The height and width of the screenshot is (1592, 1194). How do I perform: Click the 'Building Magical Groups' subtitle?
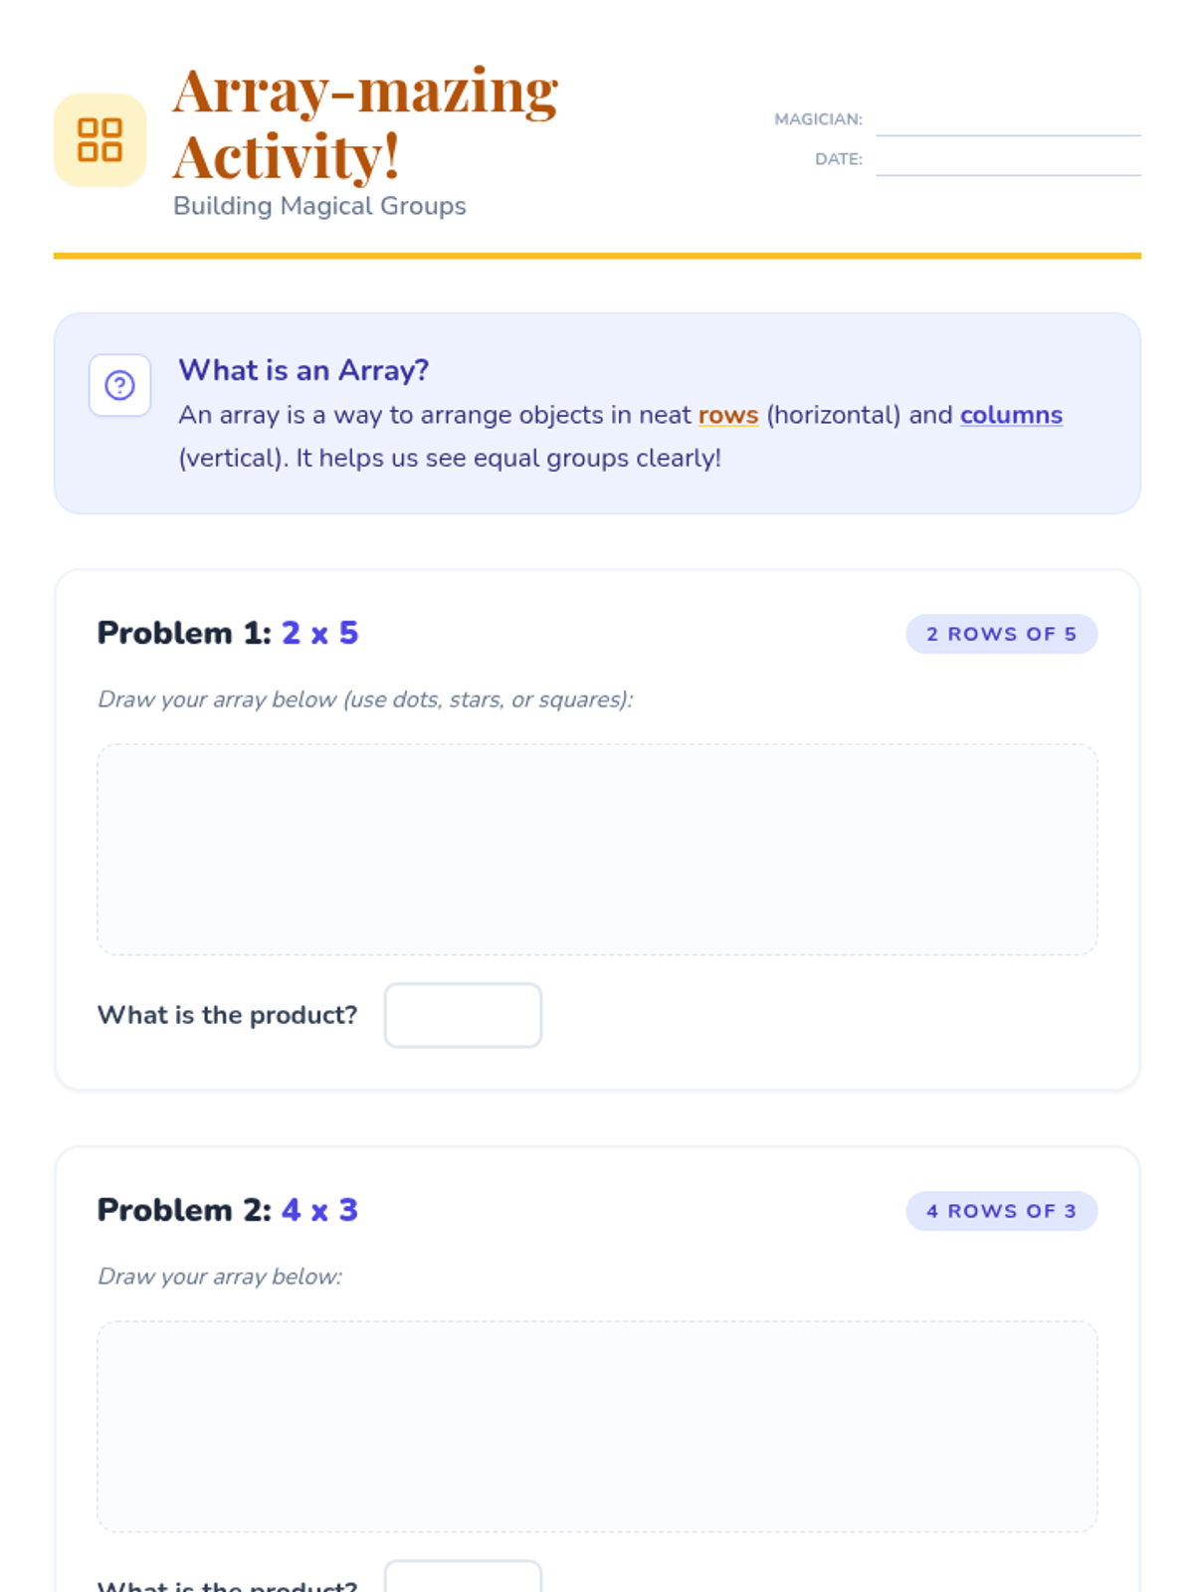point(319,206)
